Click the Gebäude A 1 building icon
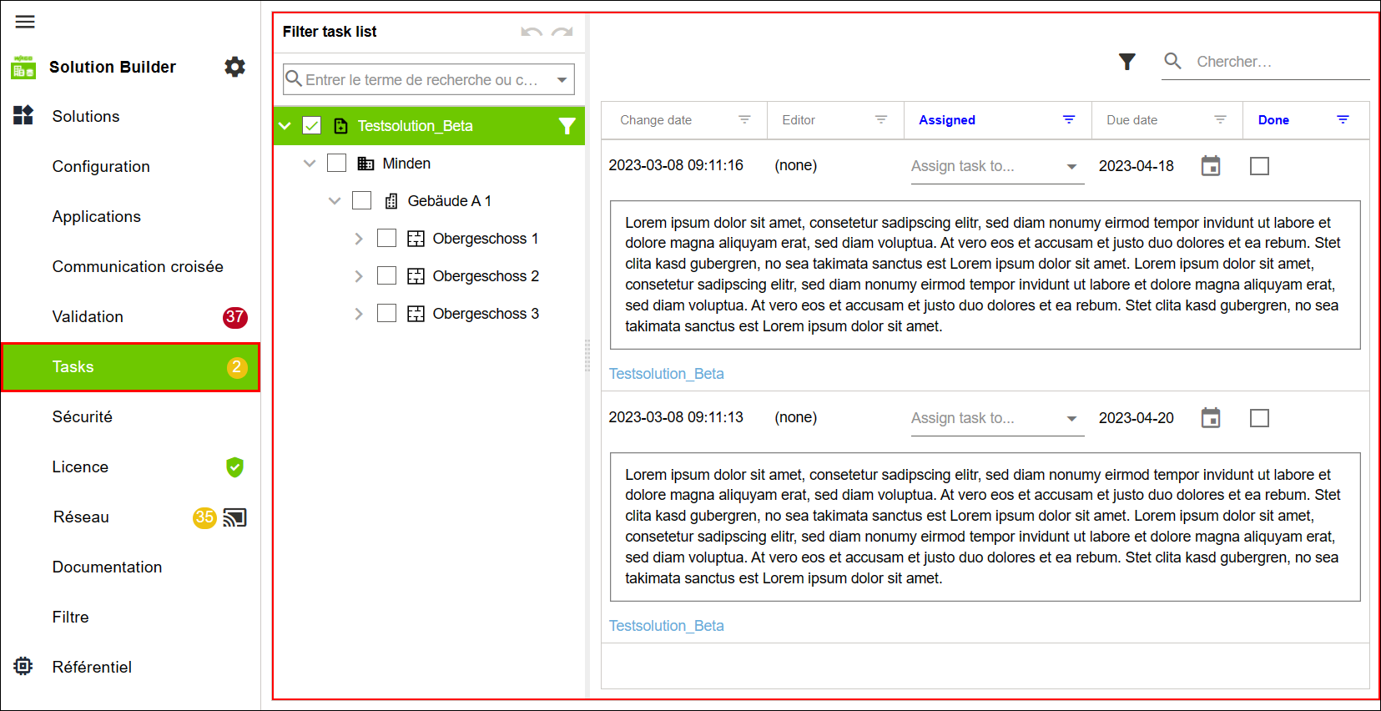Screen dimensions: 1381x711 391,201
